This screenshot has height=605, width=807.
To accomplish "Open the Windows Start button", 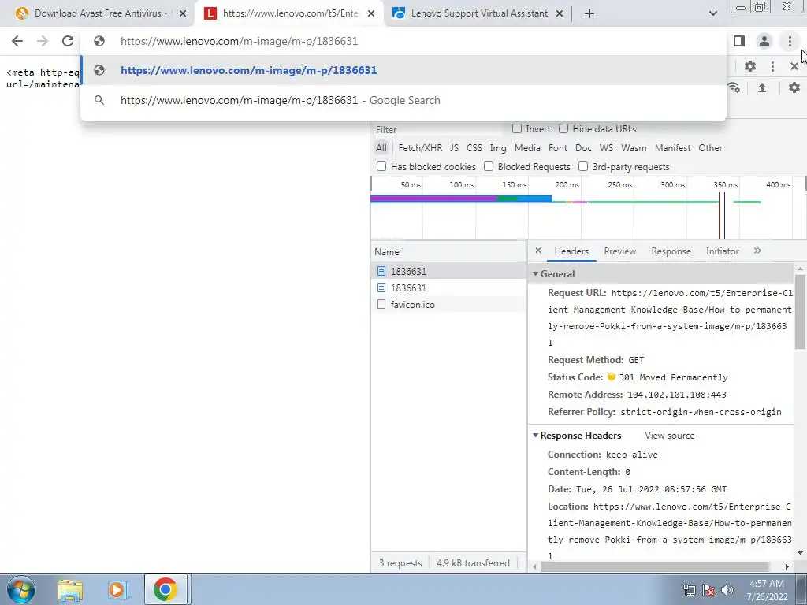I will [x=20, y=589].
